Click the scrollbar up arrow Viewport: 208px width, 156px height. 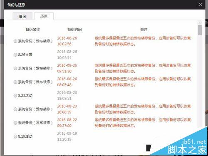point(200,23)
